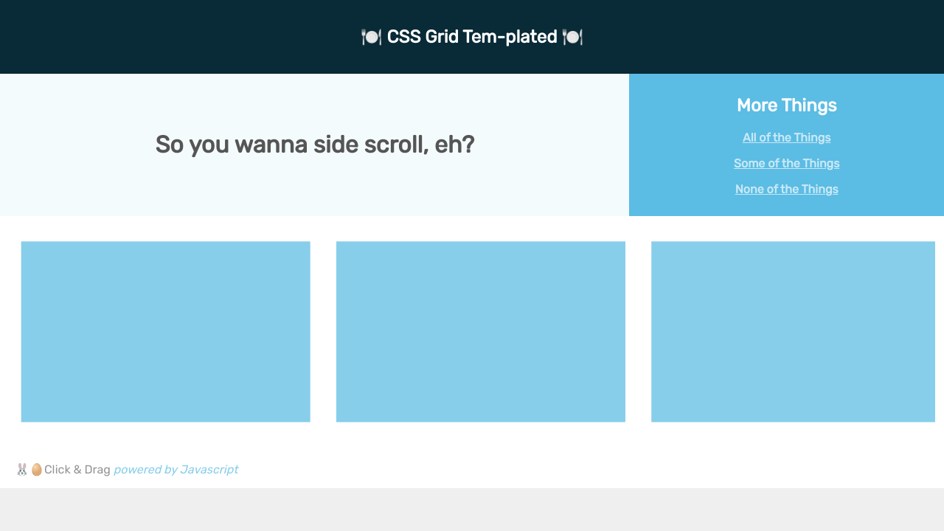Click the right plate emoji in the header
This screenshot has height=531, width=944.
coord(572,37)
